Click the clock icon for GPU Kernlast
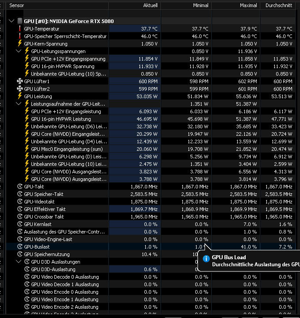This screenshot has width=300, height=318. pos(19,224)
